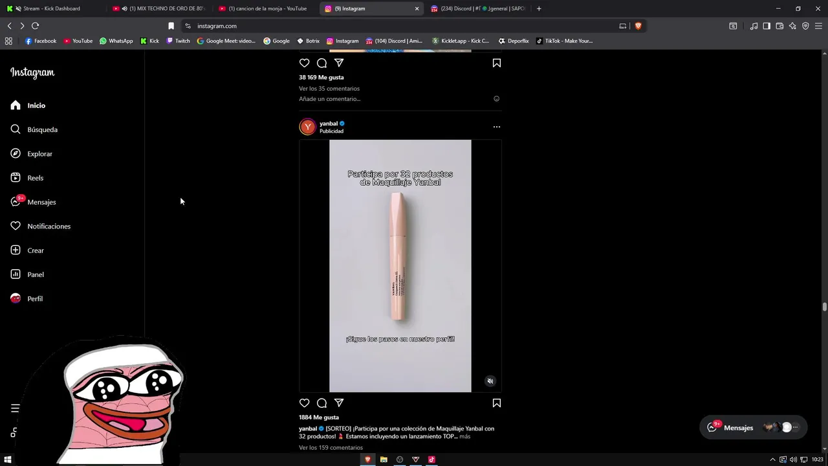Open the TikTok - Make Your... bookmark
Screen dimensions: 828x466
tap(564, 41)
